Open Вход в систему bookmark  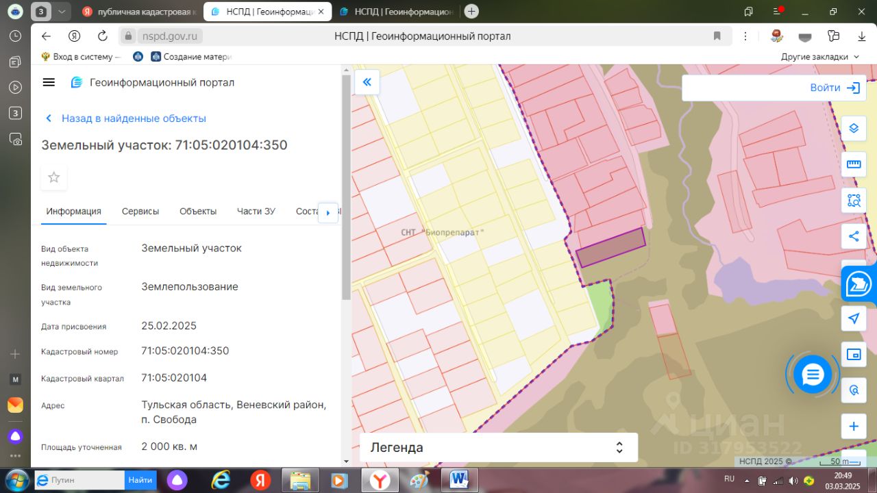click(81, 57)
